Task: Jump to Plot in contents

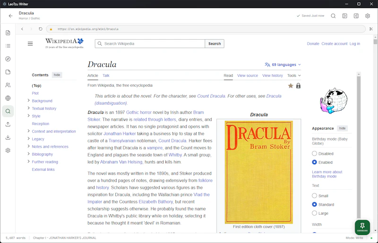Action: point(35,93)
